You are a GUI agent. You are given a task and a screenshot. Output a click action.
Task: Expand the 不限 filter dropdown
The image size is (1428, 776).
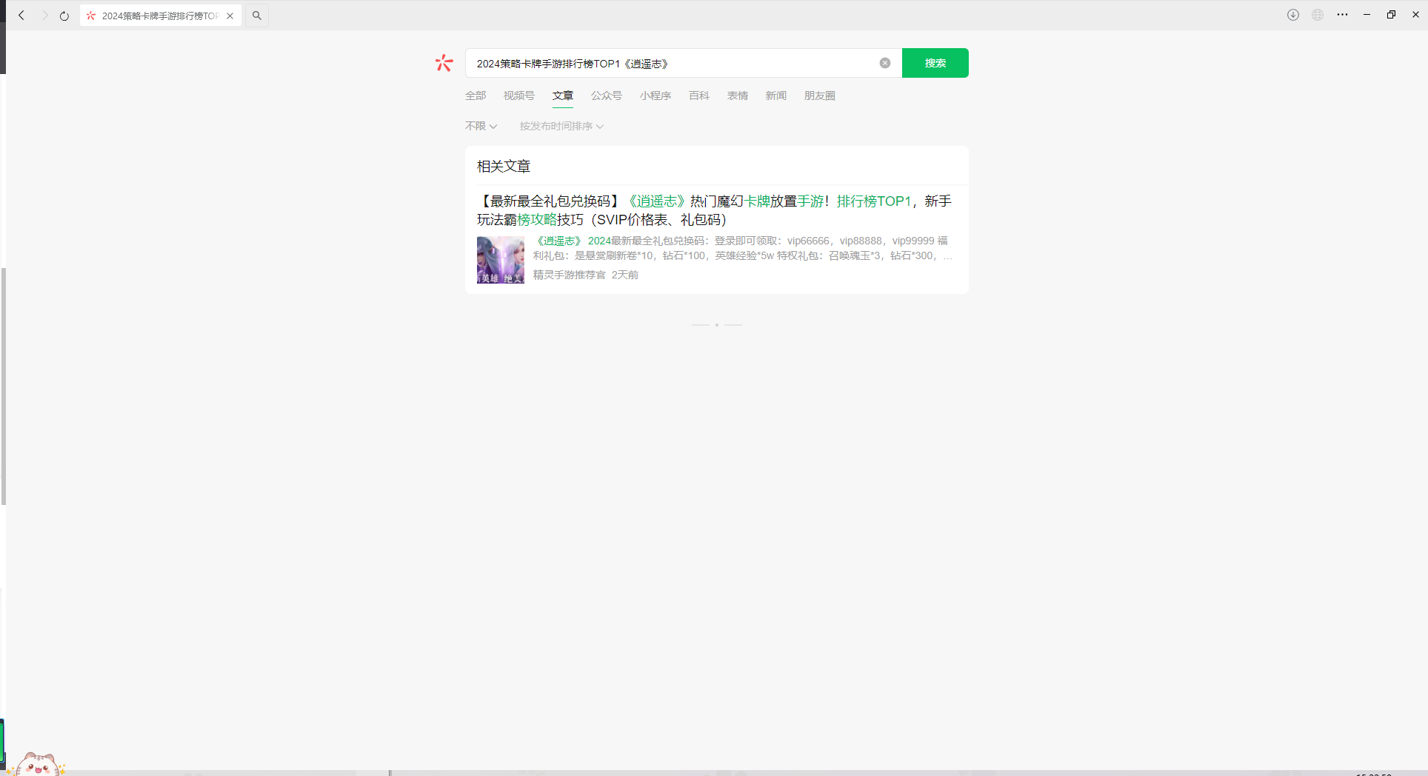point(481,126)
